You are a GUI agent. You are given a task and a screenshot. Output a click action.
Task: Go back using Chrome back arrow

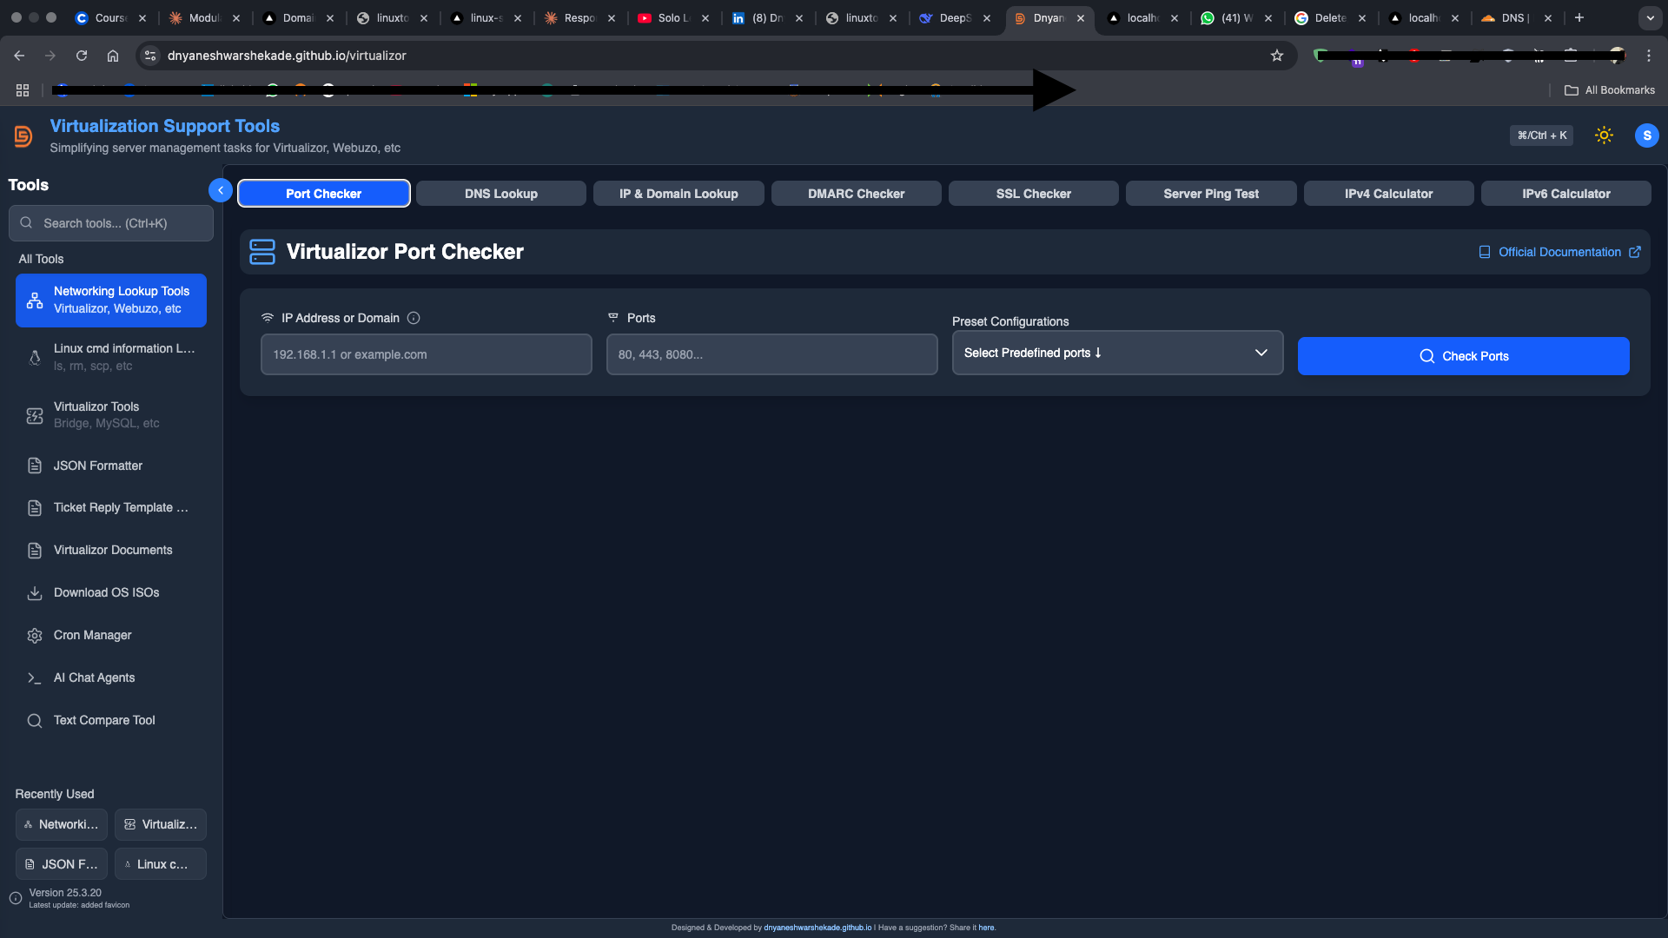pos(19,56)
